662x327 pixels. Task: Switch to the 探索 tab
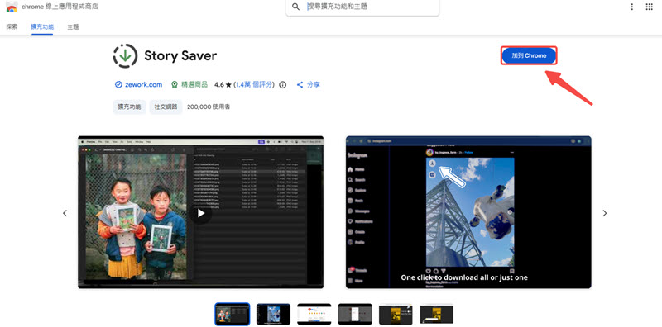coord(12,27)
